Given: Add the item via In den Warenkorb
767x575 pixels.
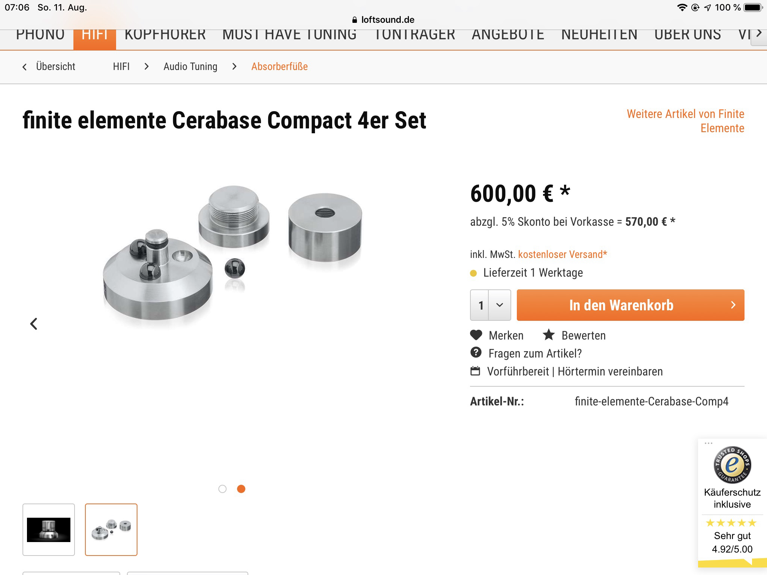Looking at the screenshot, I should tap(631, 305).
